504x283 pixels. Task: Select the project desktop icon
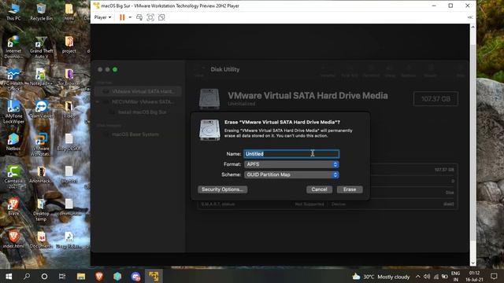69,45
